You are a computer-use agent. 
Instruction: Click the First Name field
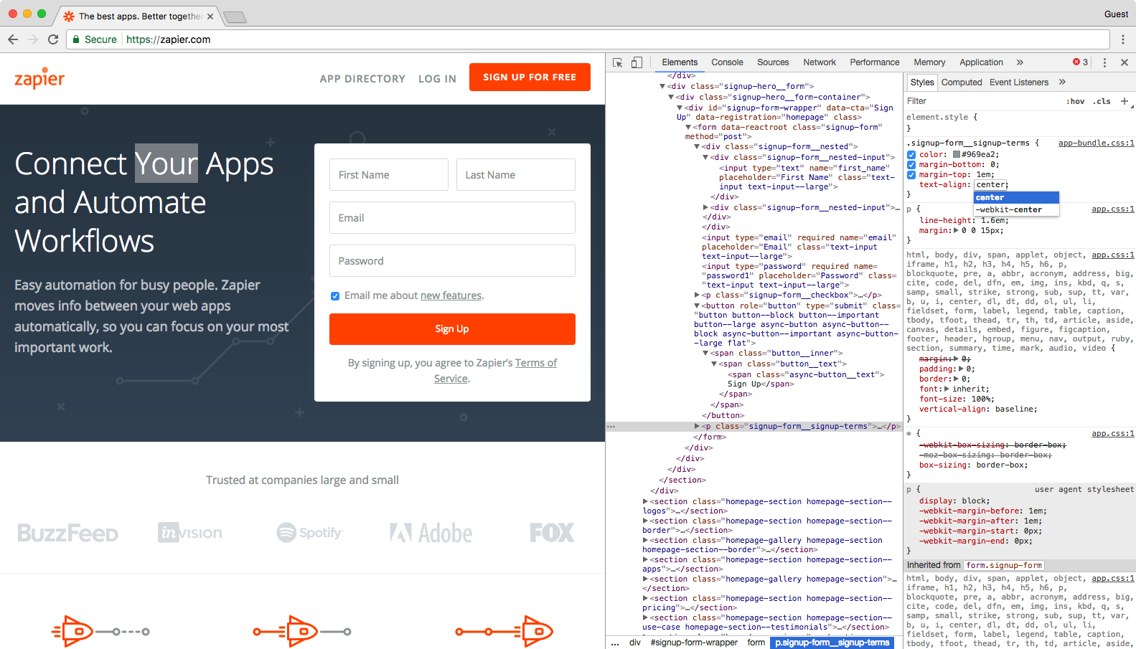click(389, 175)
